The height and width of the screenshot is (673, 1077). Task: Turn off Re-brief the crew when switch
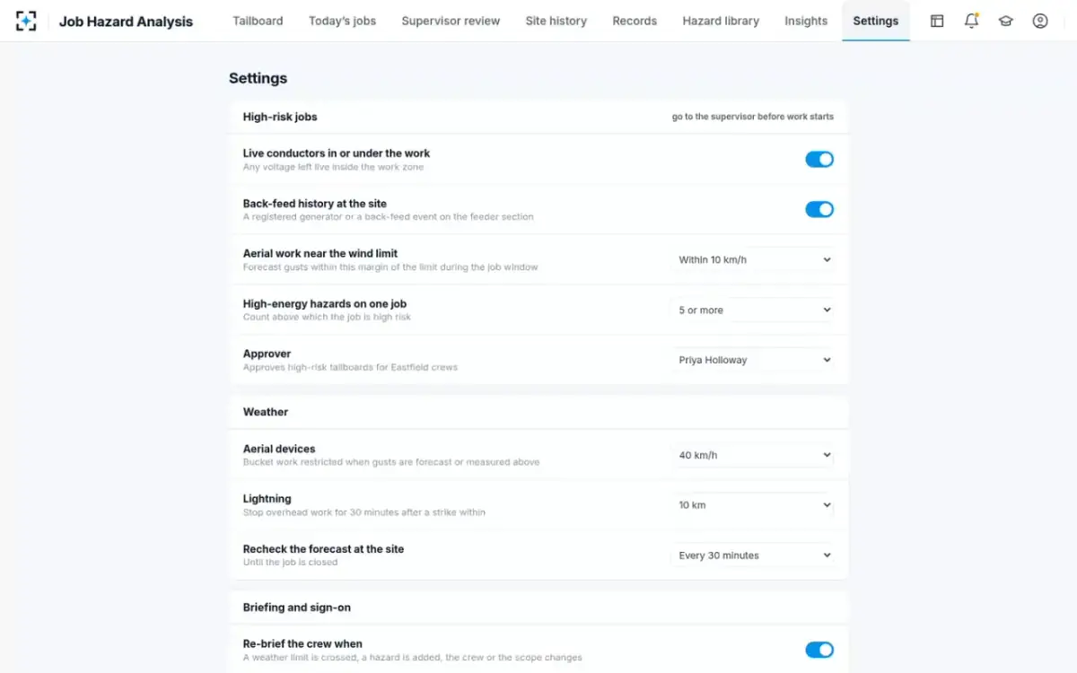click(x=819, y=650)
